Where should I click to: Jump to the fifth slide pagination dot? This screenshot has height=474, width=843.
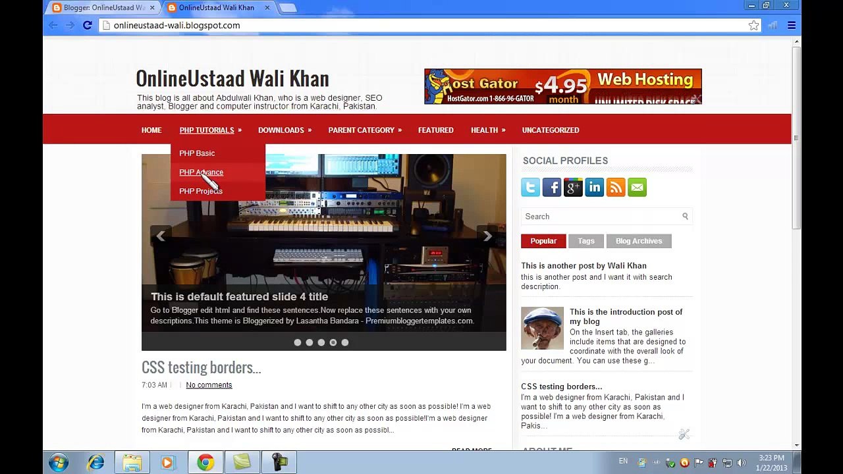pos(345,342)
